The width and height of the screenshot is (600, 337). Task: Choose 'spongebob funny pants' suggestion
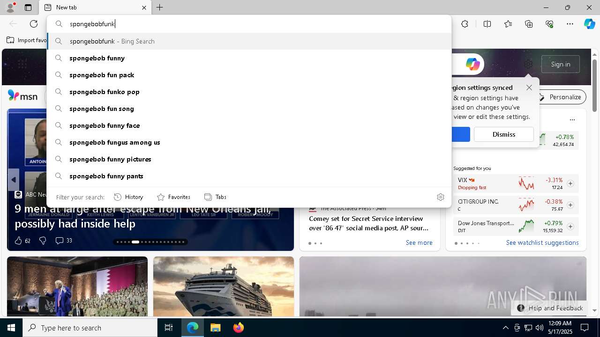249,176
